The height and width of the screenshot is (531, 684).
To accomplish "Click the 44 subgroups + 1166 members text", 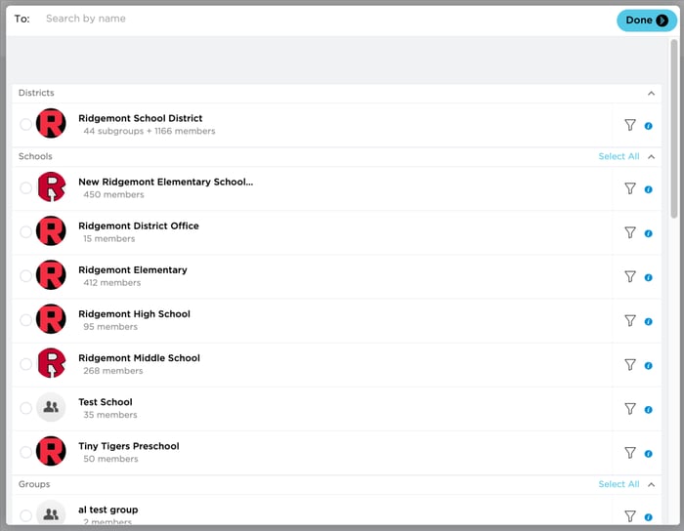I will click(150, 131).
